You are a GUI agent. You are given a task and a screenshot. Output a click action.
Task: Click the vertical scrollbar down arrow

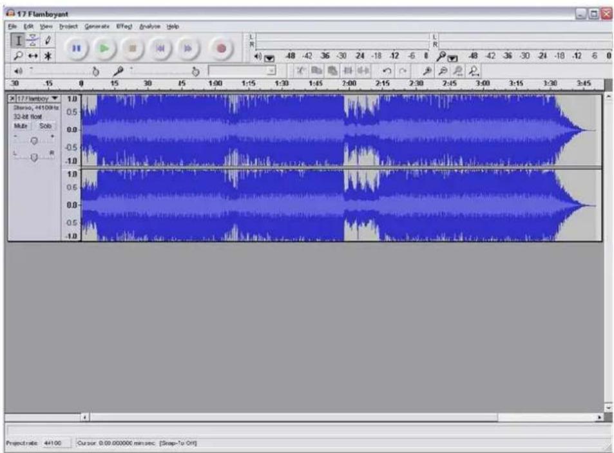608,407
